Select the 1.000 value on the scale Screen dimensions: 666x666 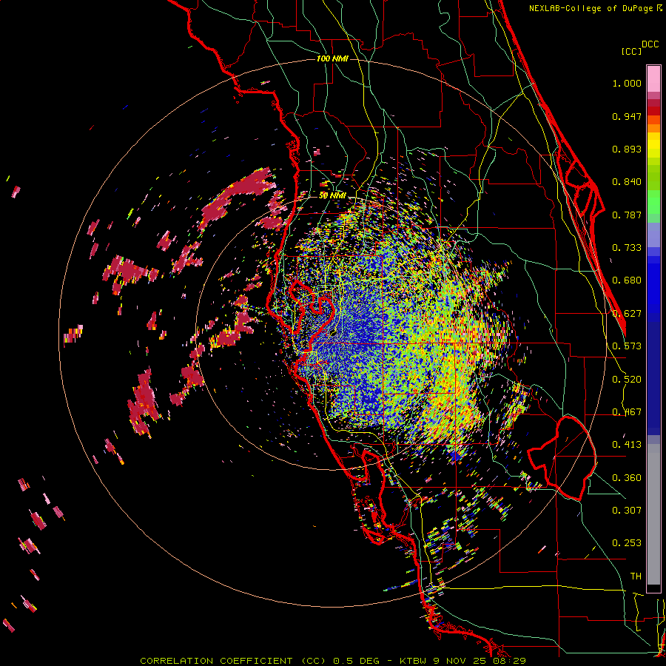[x=627, y=83]
